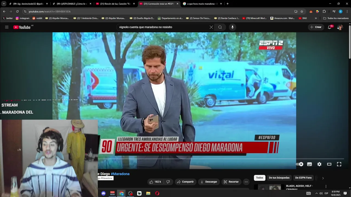Switch to the a que hora murio maradona tab
Viewport: 351px width, 197px height.
pos(202,4)
